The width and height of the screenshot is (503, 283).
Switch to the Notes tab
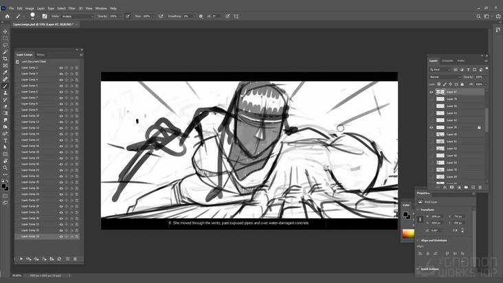41,55
